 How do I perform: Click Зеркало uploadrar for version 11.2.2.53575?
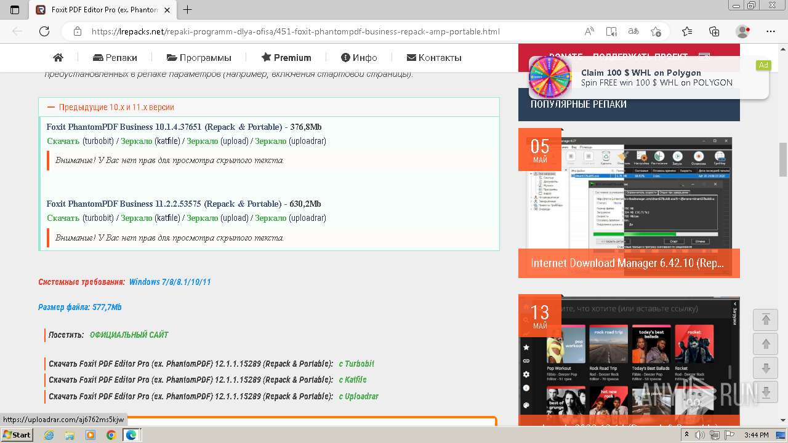click(x=271, y=218)
